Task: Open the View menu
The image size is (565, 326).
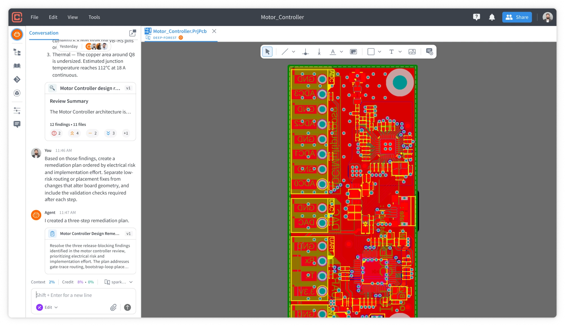Action: click(x=73, y=17)
